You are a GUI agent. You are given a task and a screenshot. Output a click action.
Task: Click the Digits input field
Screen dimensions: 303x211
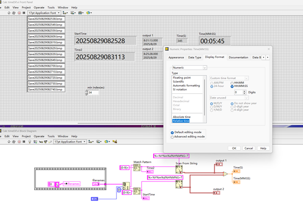238,92
